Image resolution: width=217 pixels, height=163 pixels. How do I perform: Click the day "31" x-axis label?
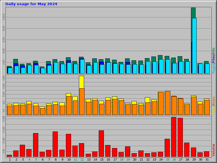click(x=207, y=159)
